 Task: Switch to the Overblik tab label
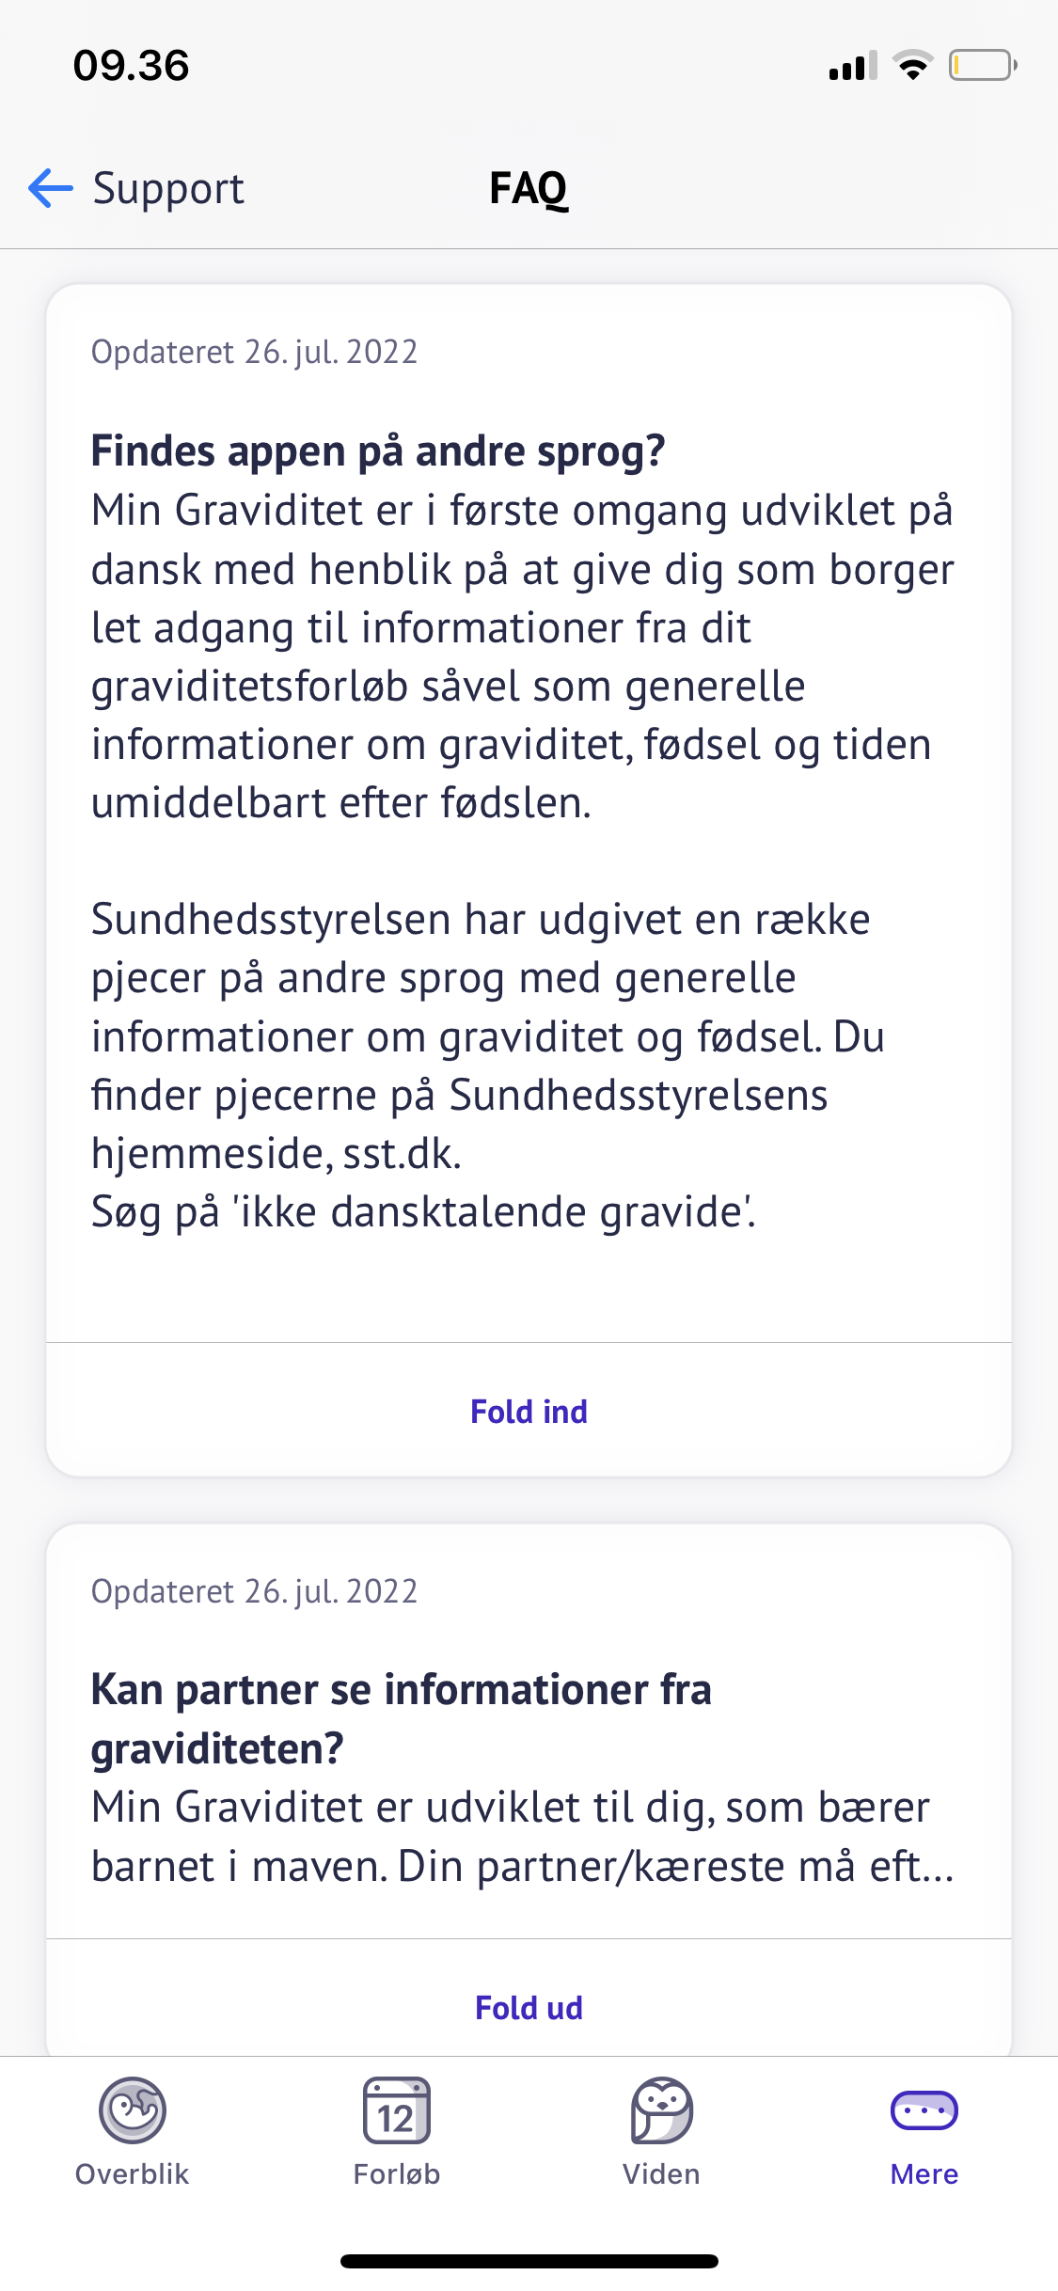click(x=133, y=2174)
